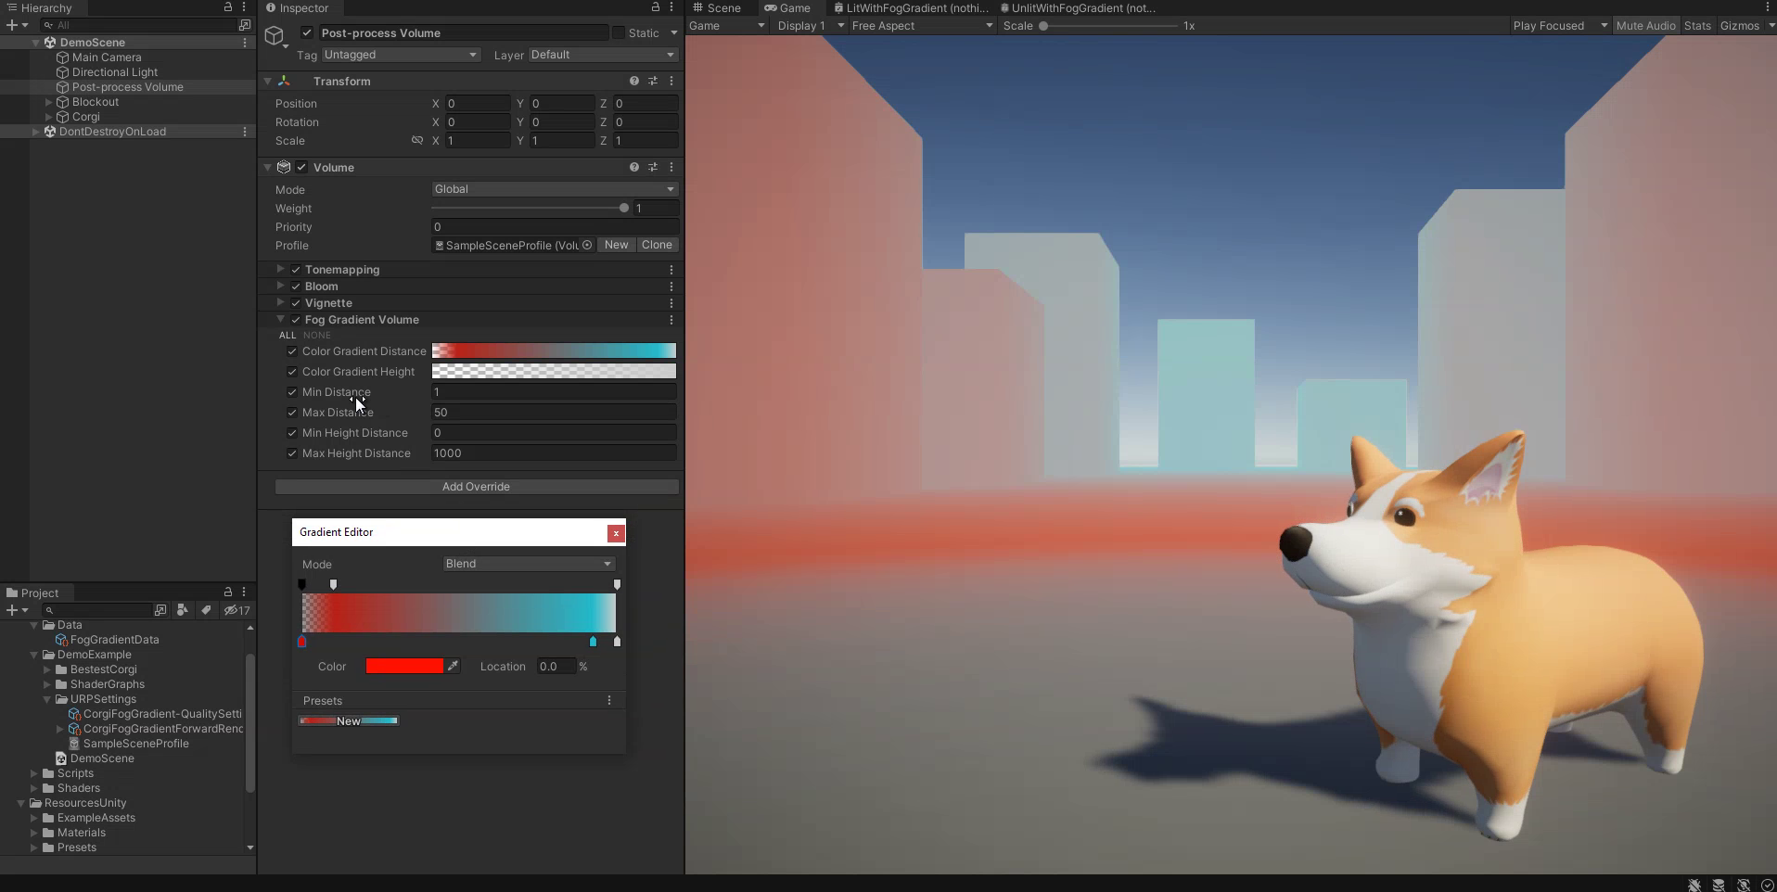
Task: Select the Project tab
Action: click(x=32, y=593)
